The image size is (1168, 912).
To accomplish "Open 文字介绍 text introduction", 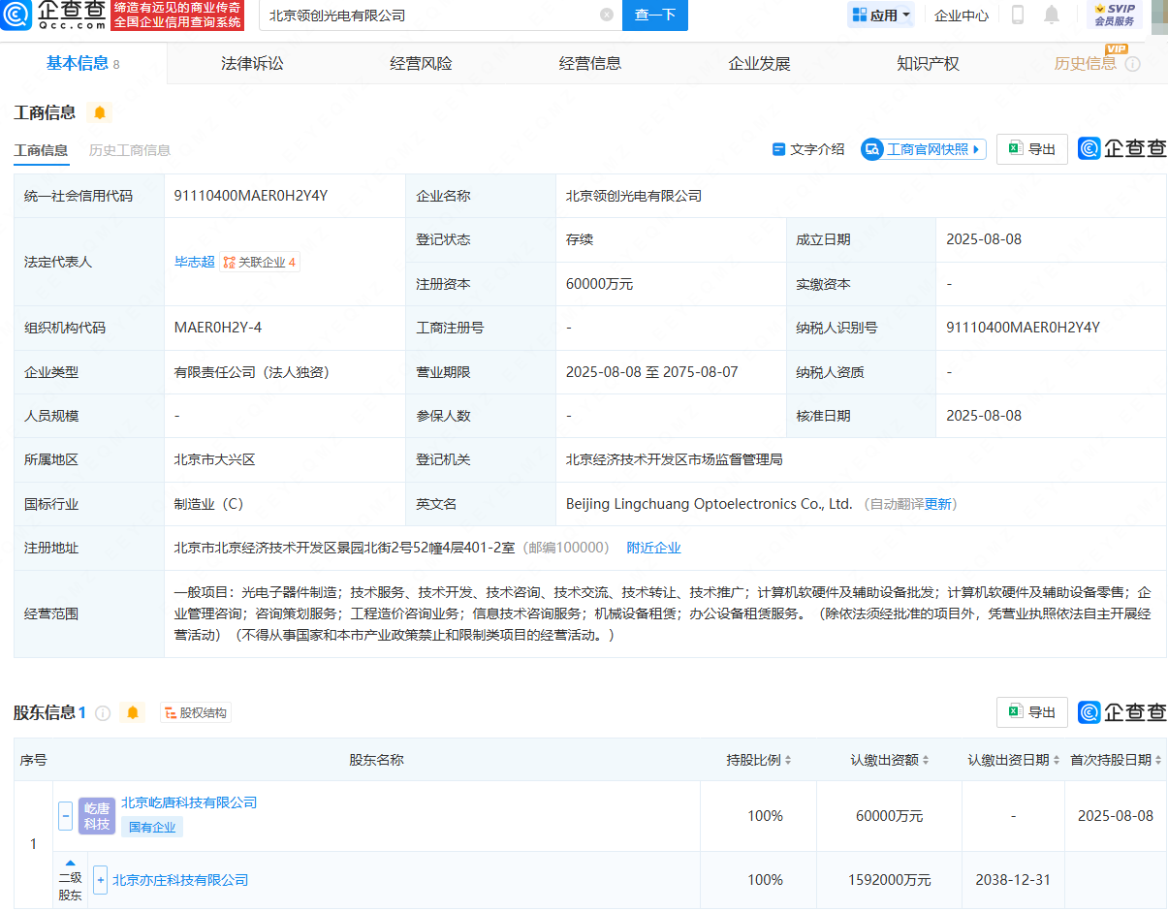I will 808,149.
